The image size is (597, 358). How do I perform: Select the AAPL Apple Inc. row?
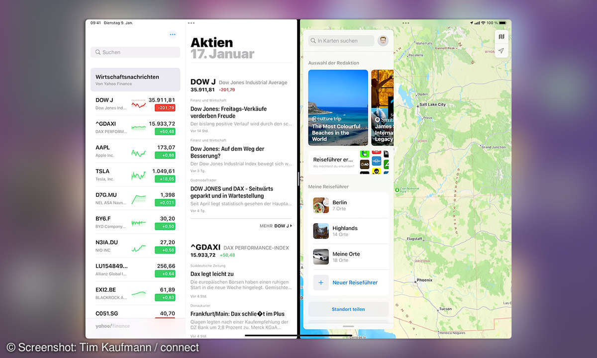tap(135, 151)
